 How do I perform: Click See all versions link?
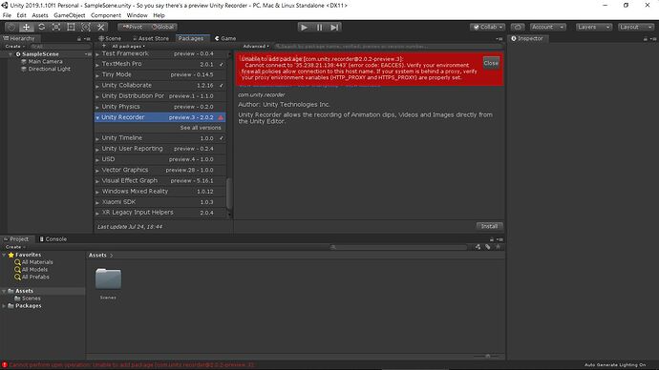201,128
